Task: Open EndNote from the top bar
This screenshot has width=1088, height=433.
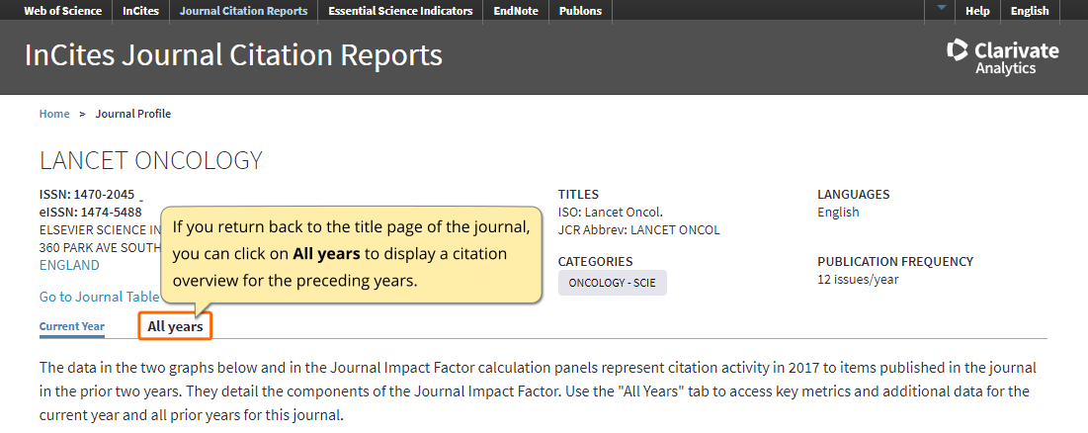Action: tap(516, 11)
